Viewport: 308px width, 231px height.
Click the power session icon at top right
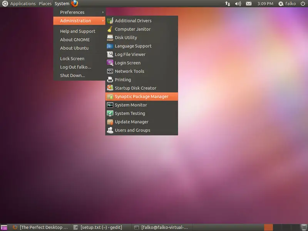tap(303, 3)
